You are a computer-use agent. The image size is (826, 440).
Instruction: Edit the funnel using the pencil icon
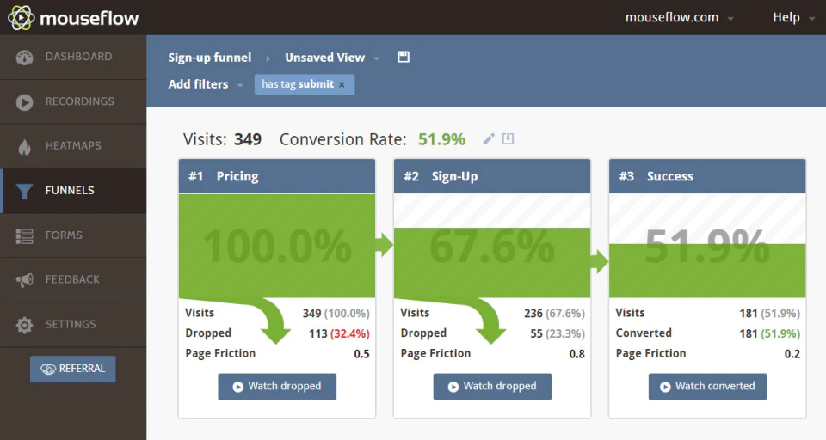pos(489,139)
